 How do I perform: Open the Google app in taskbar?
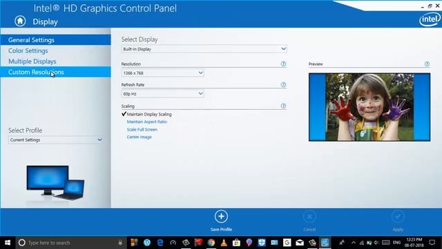coord(287,243)
